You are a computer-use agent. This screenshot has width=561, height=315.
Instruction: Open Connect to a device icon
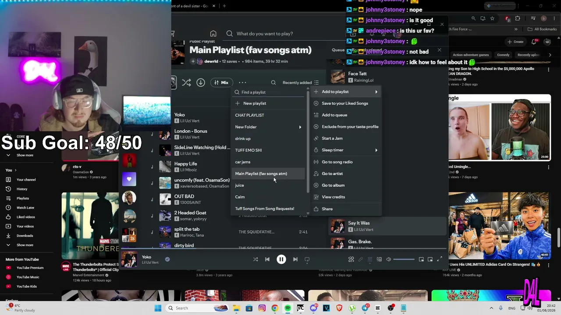pos(379,259)
